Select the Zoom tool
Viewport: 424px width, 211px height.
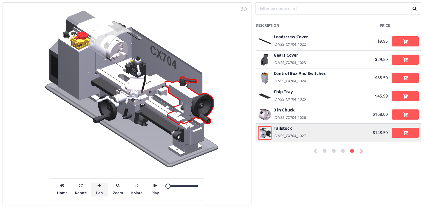[x=118, y=189]
